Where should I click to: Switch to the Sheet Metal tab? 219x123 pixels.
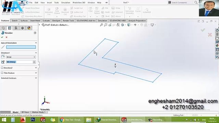coord(35,20)
